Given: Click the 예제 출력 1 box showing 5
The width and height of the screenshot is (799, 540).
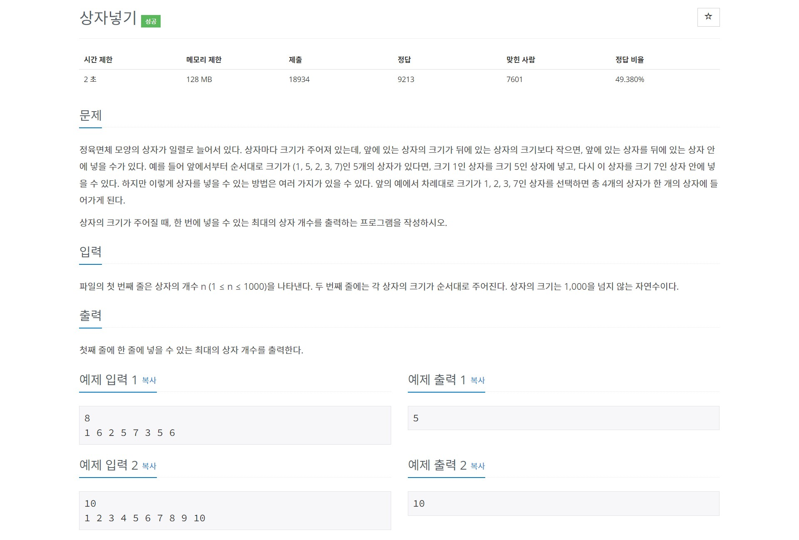Looking at the screenshot, I should [563, 418].
